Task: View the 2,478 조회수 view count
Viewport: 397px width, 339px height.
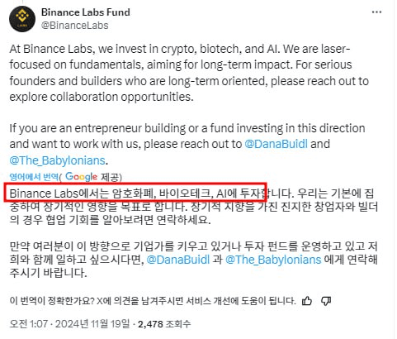Action: (164, 324)
